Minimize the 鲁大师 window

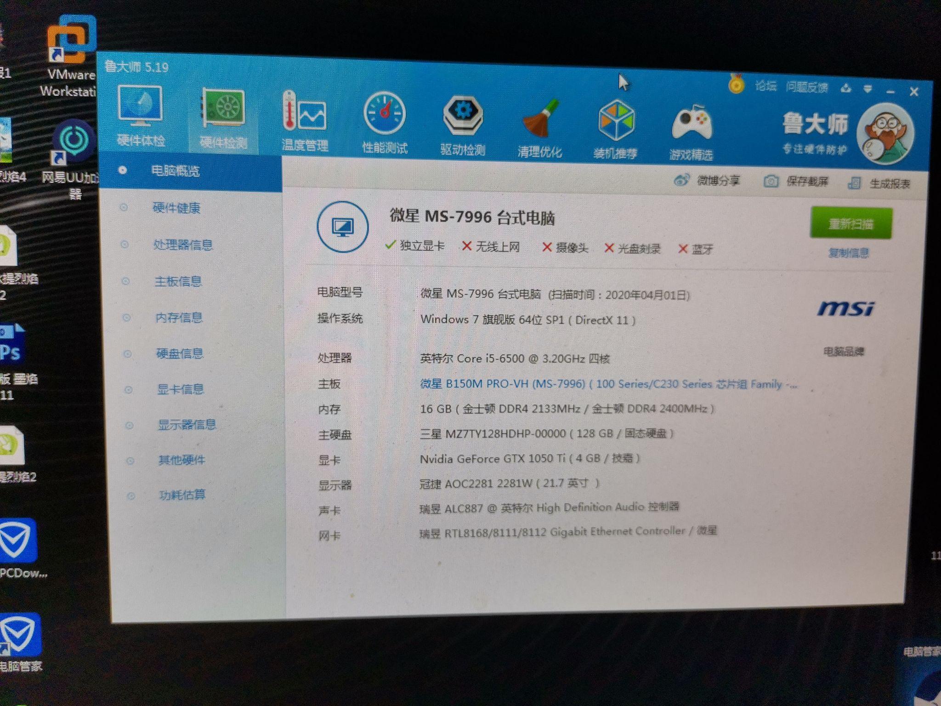890,91
